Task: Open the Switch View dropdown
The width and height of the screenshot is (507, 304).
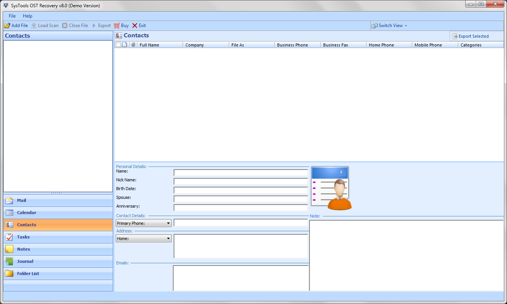Action: [x=389, y=26]
